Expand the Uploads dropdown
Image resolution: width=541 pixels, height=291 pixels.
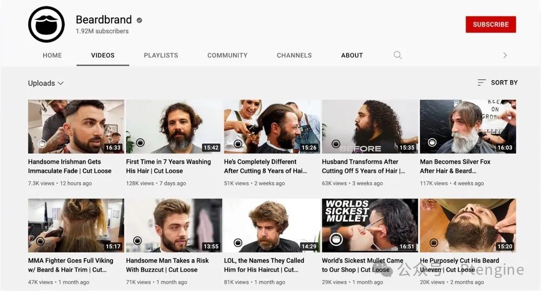coord(46,83)
